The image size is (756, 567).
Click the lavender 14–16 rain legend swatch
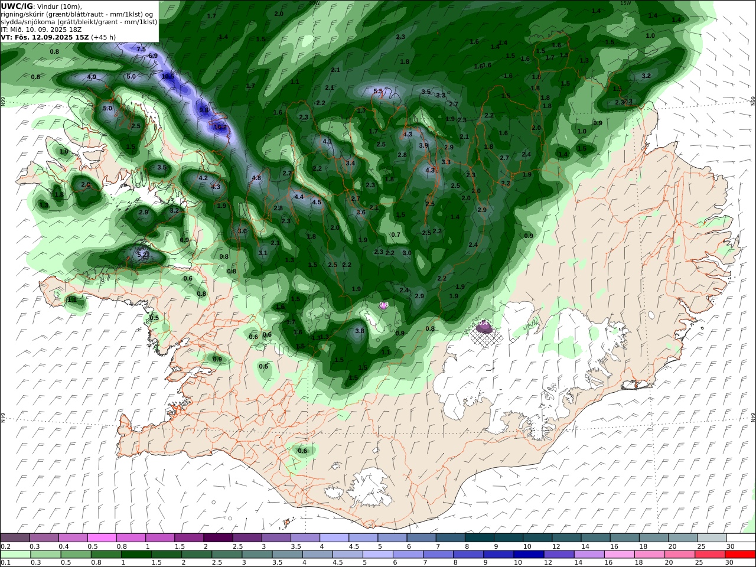(x=589, y=555)
